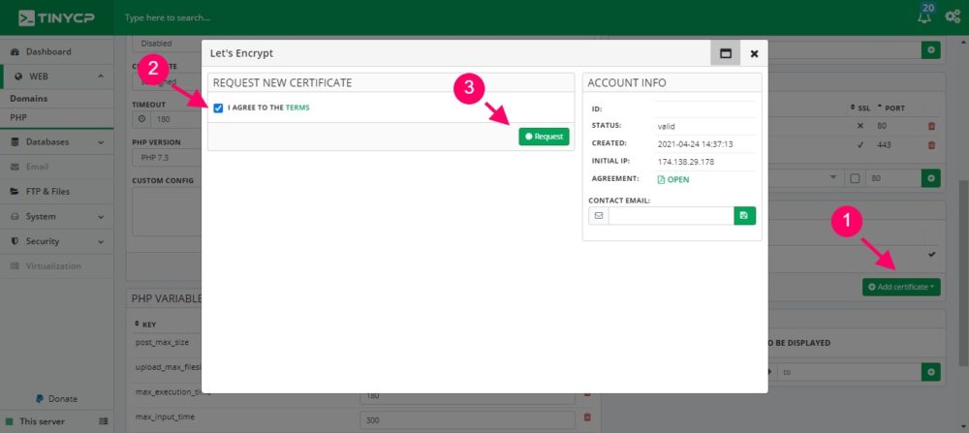Click the This server list icon

click(104, 421)
